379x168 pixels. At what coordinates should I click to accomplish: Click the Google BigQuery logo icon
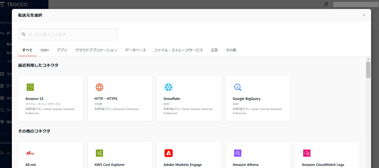tap(238, 87)
